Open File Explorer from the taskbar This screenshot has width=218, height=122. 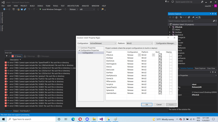[94, 119]
